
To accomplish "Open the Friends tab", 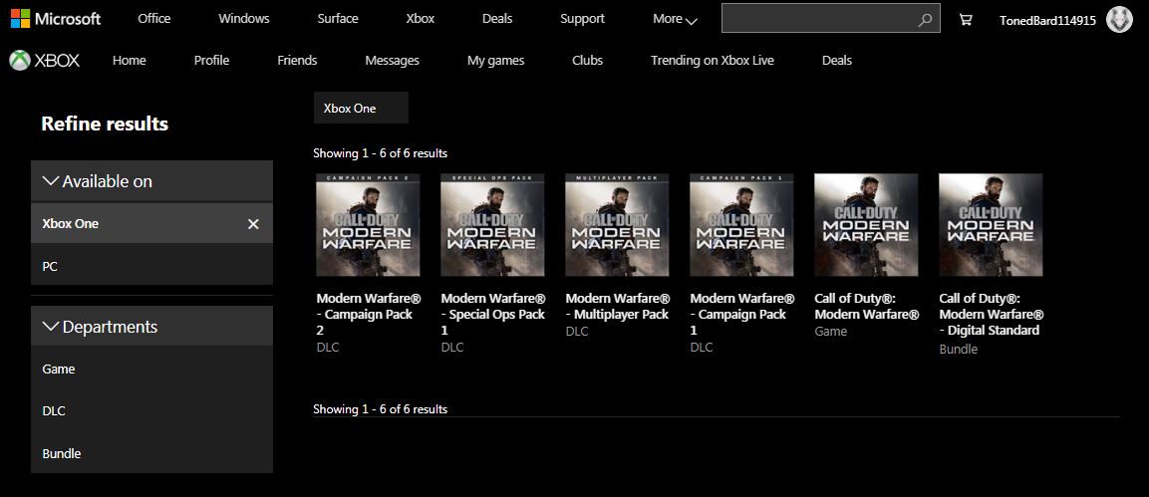I will [298, 60].
